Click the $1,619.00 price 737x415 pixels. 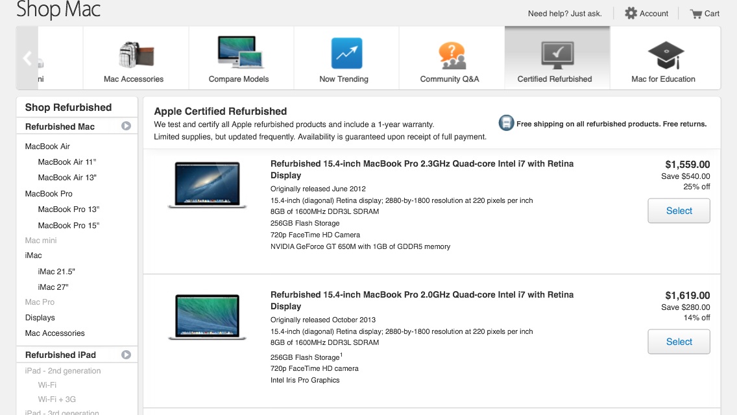(x=687, y=296)
